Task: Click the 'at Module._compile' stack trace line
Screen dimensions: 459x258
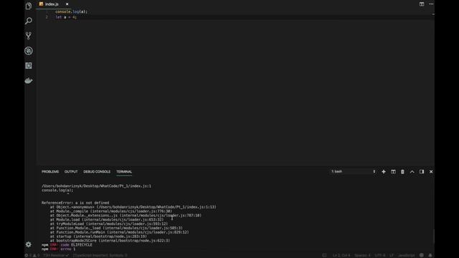Action: 111,211
